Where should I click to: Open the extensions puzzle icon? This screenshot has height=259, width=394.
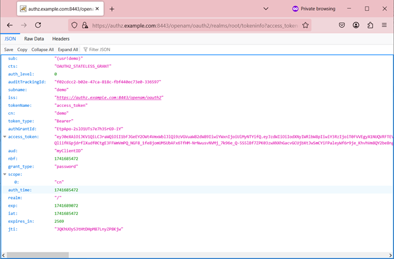[x=370, y=25]
